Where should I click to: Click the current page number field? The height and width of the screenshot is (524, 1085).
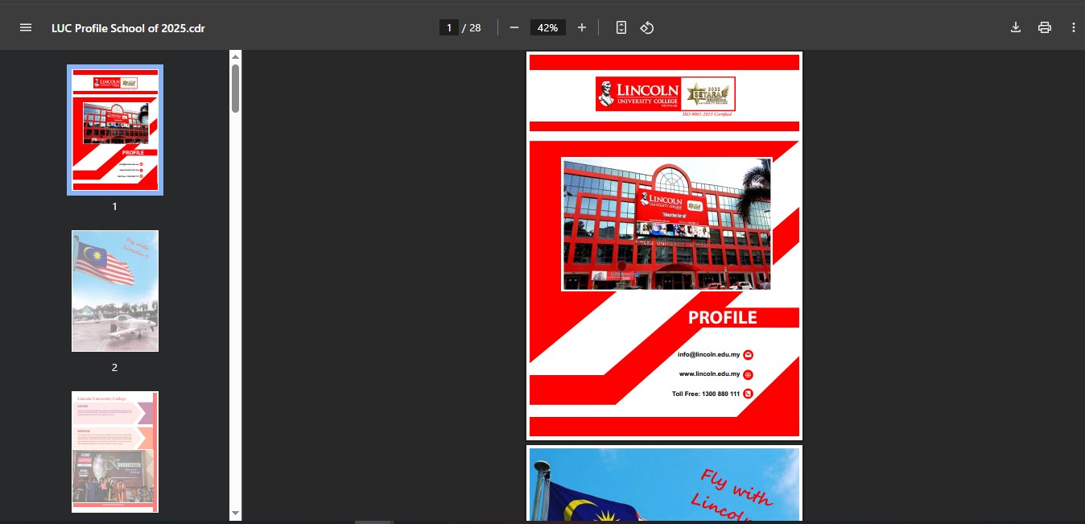(448, 27)
